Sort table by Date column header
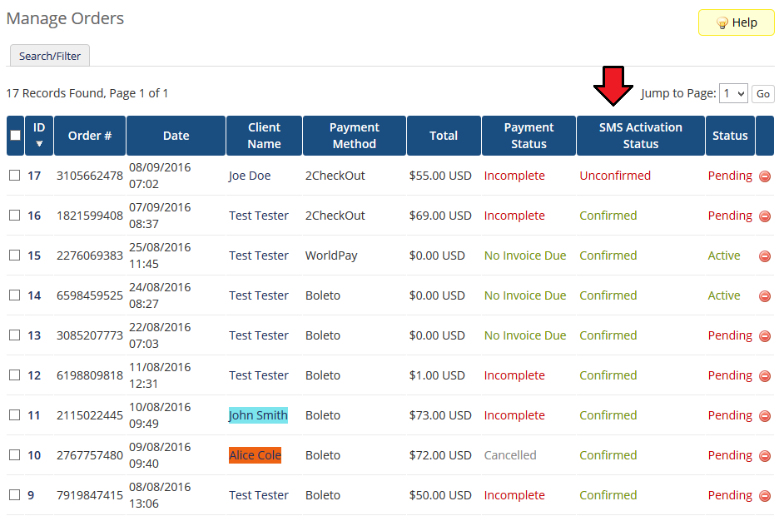This screenshot has width=784, height=521. pos(176,136)
